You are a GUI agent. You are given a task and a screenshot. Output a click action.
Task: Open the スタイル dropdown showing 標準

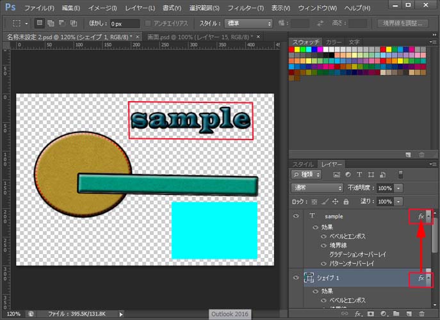point(249,23)
